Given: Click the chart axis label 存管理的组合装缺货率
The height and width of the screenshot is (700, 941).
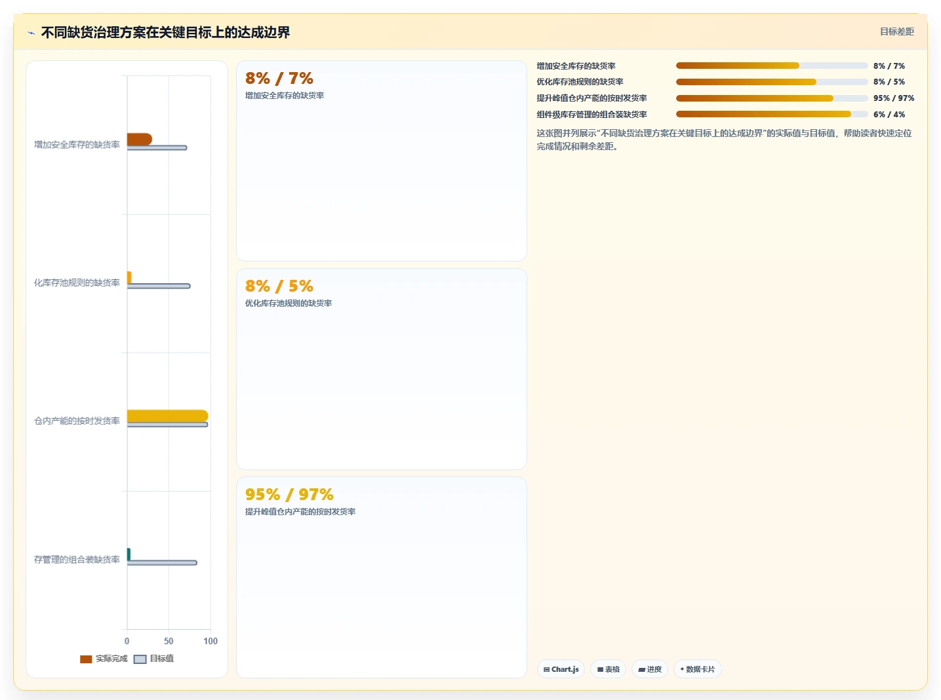Looking at the screenshot, I should click(77, 560).
